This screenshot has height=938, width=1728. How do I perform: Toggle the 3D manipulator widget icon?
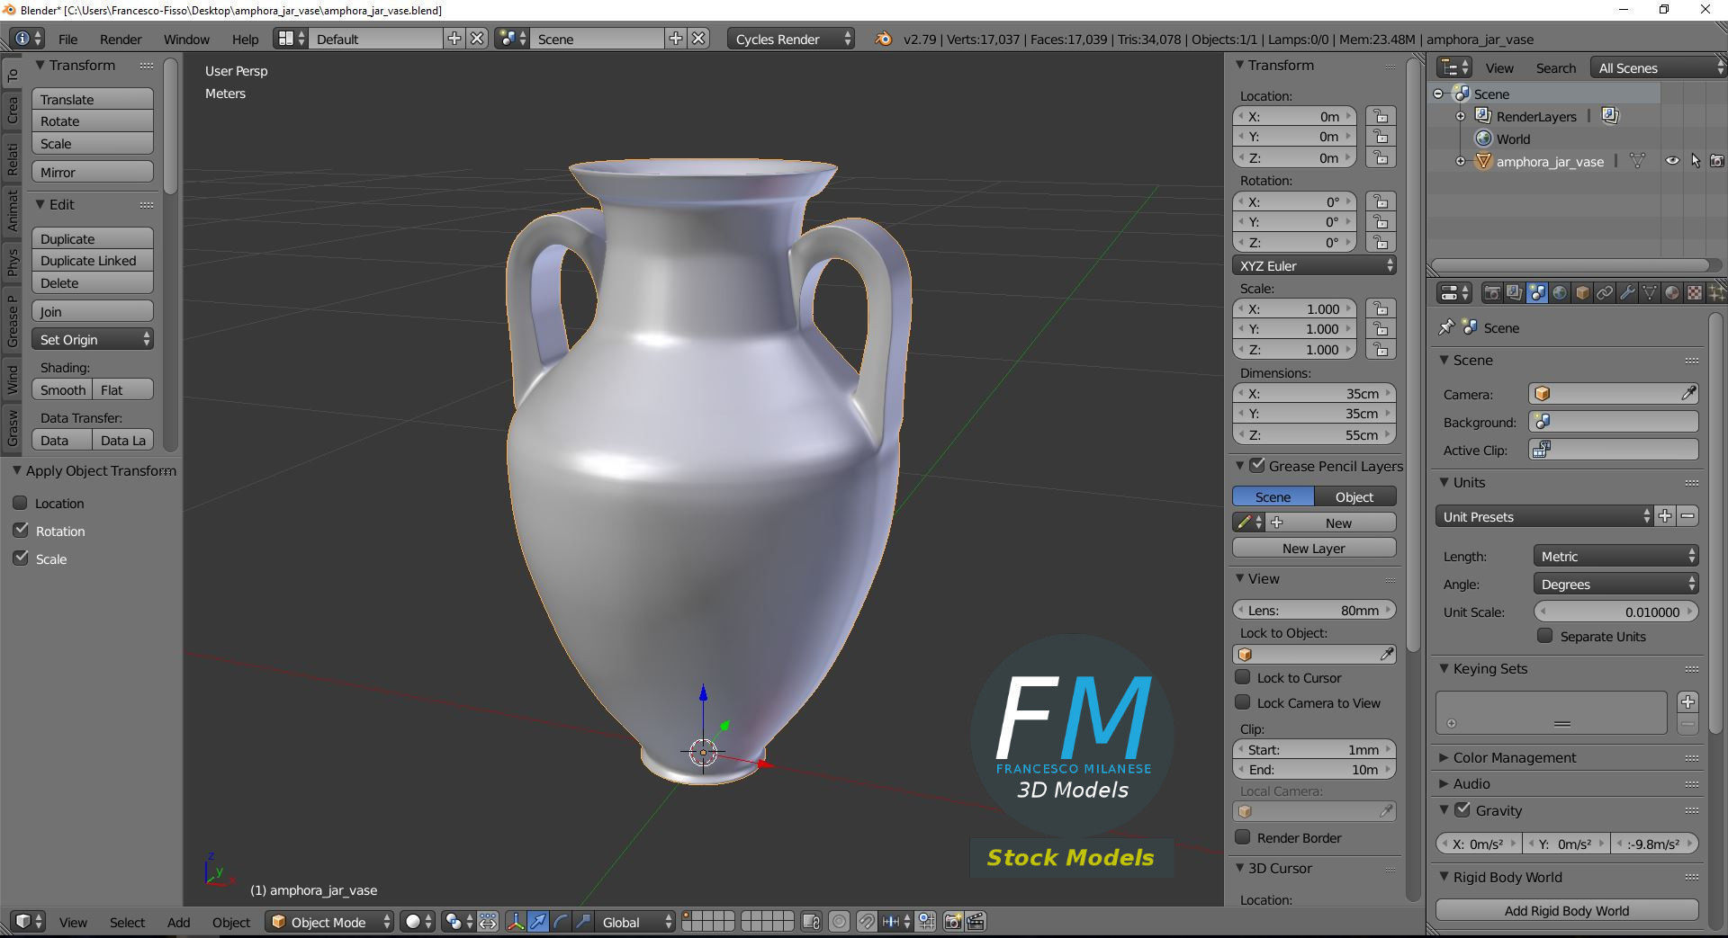point(516,922)
